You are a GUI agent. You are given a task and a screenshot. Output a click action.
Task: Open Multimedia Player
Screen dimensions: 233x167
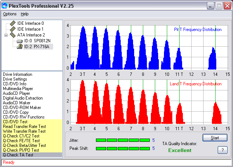click(x=18, y=89)
